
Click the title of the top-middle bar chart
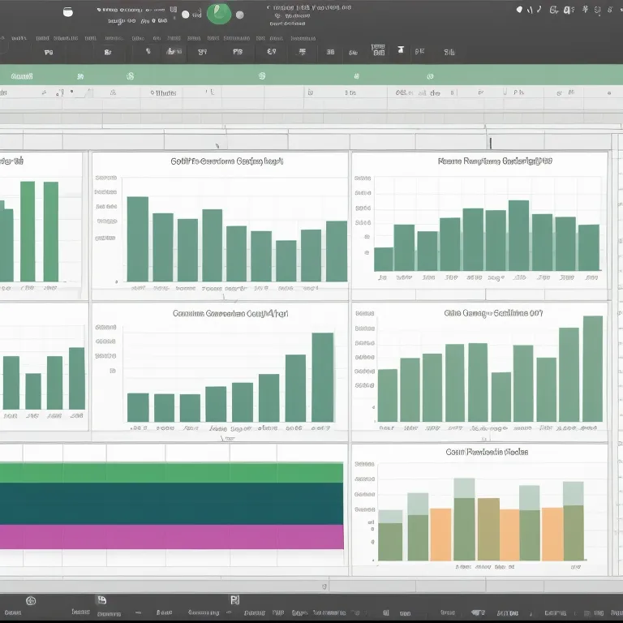[x=227, y=161]
